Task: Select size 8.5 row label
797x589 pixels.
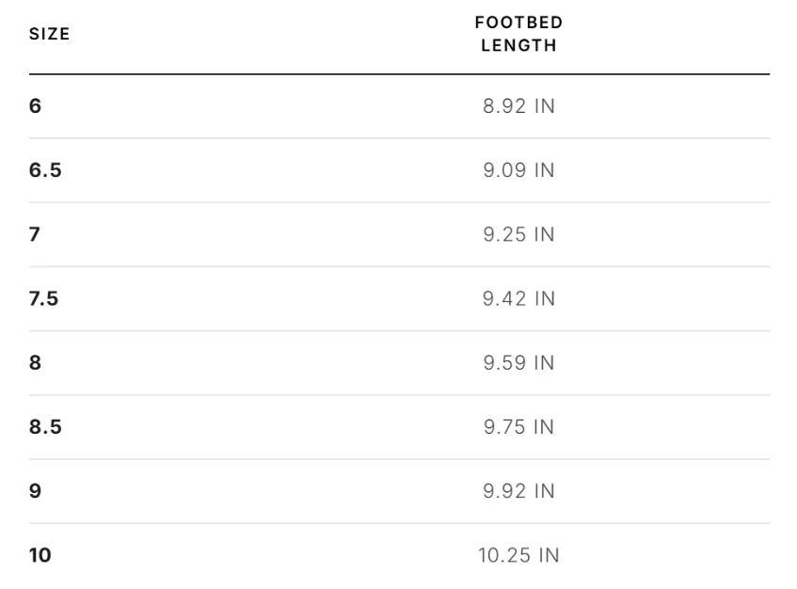Action: [x=45, y=427]
